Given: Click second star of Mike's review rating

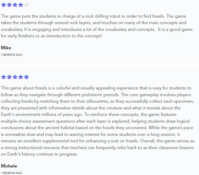Looking at the screenshot, I should pos(9,5).
